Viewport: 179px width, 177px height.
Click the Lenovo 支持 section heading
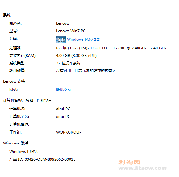(x=14, y=81)
